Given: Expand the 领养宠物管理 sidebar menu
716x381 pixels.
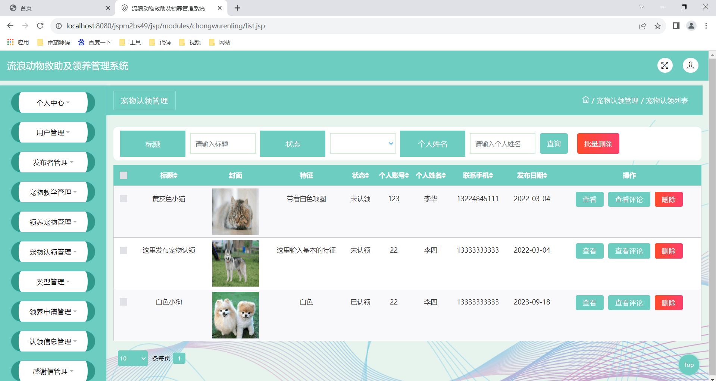Looking at the screenshot, I should (53, 222).
